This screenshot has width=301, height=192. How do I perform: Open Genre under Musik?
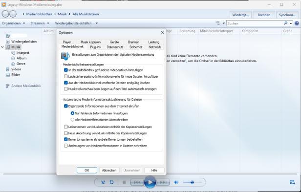21,64
